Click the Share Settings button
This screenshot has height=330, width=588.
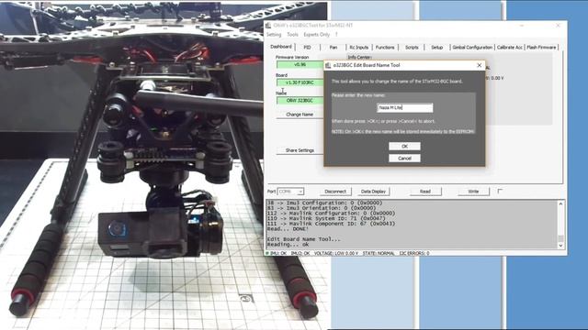(x=300, y=150)
